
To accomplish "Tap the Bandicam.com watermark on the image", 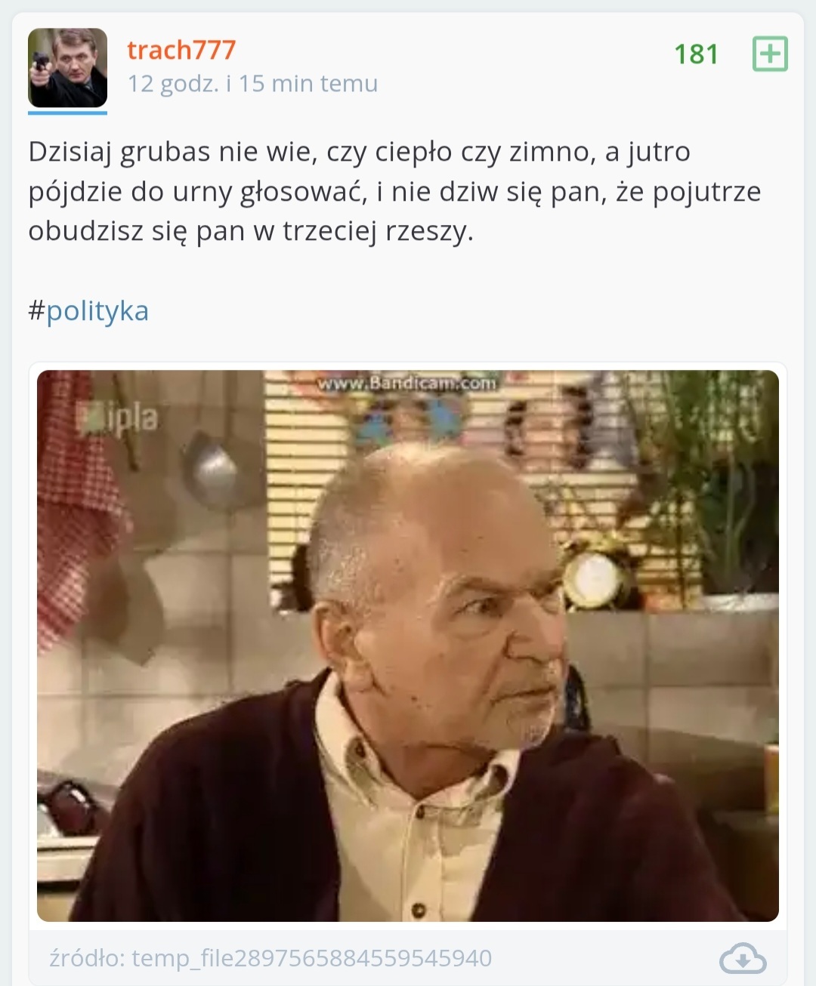I will [x=407, y=383].
